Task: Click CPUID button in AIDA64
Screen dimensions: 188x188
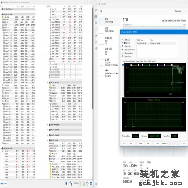Action: 158,143
